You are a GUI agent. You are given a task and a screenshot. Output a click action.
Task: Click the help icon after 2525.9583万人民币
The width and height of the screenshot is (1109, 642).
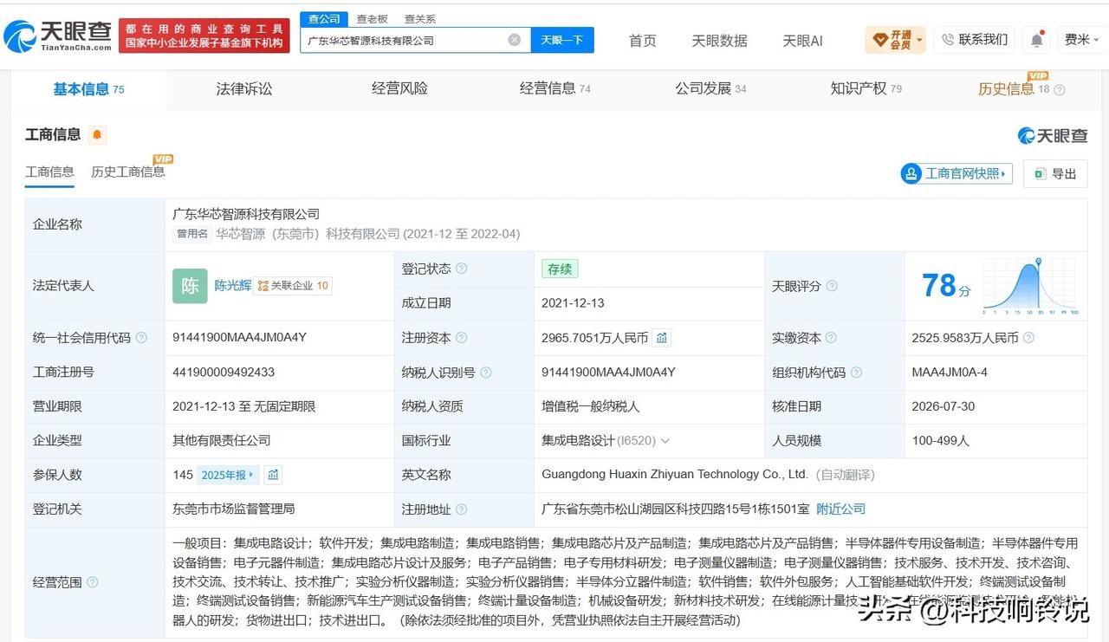pos(1028,337)
